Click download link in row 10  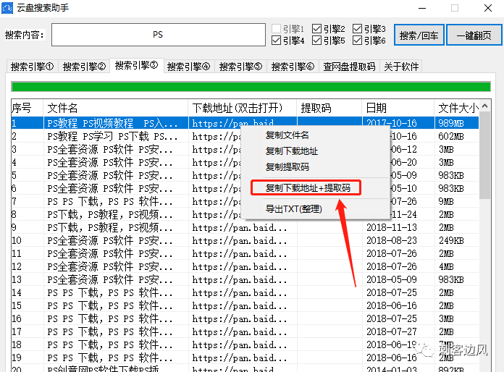240,240
